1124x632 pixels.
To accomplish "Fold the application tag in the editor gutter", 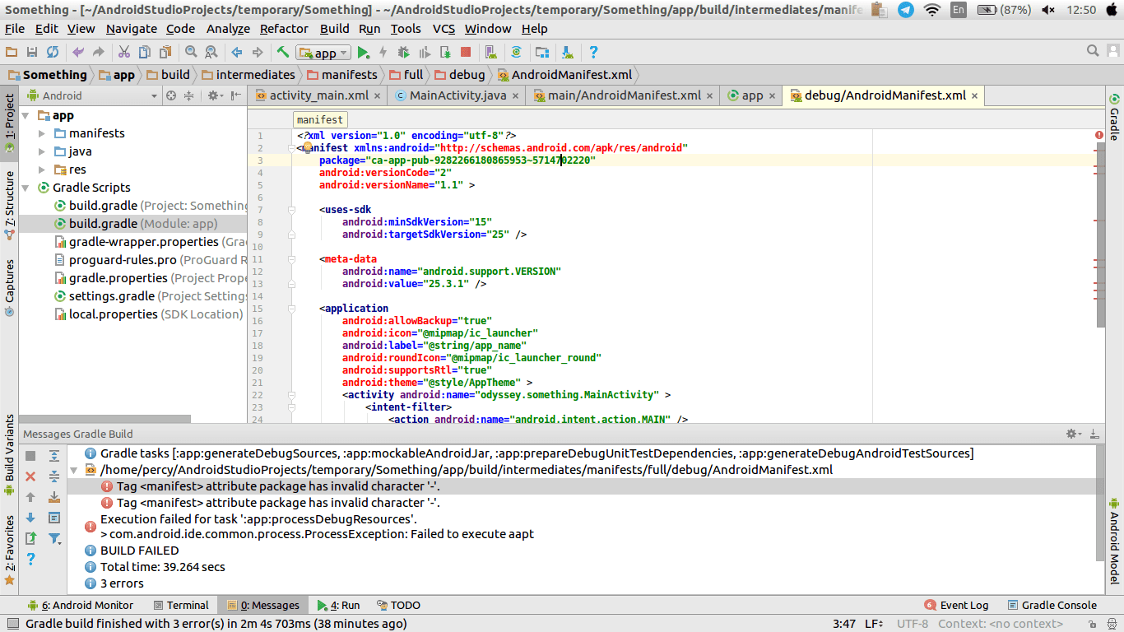I will coord(291,309).
